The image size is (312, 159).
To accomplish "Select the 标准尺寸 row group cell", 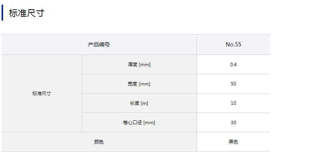I will 42,94.
